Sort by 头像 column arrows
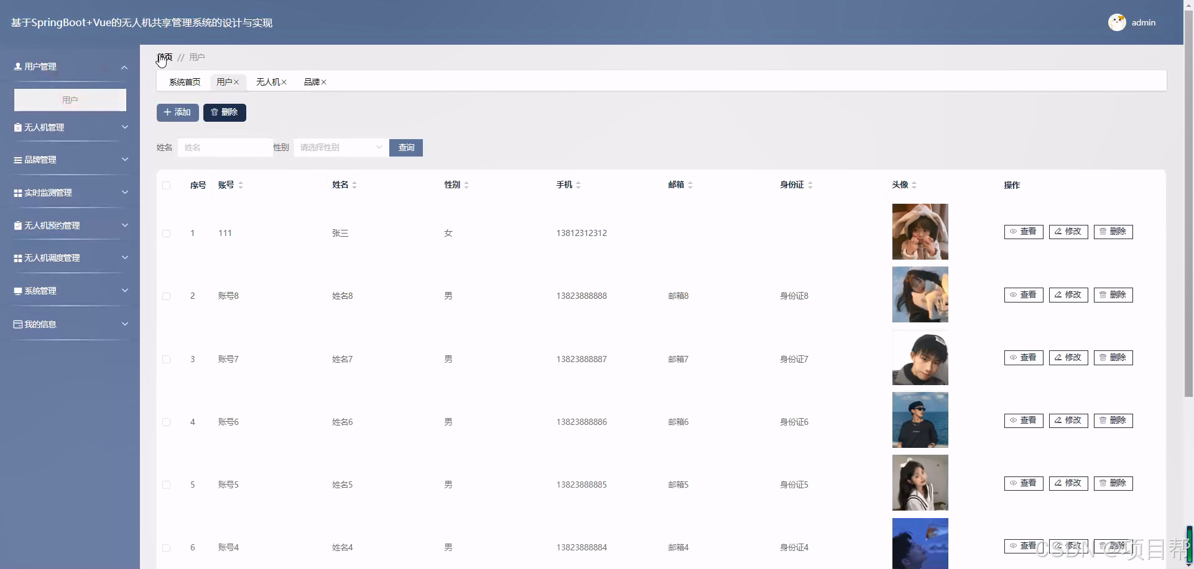 click(914, 185)
